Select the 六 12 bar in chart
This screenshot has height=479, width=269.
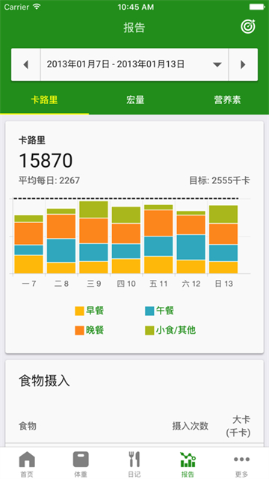(x=191, y=242)
